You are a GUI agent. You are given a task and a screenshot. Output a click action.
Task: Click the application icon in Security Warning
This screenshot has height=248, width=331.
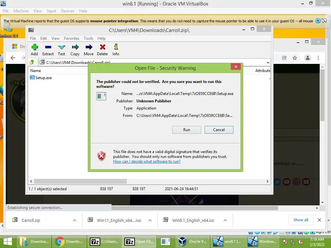(x=101, y=96)
